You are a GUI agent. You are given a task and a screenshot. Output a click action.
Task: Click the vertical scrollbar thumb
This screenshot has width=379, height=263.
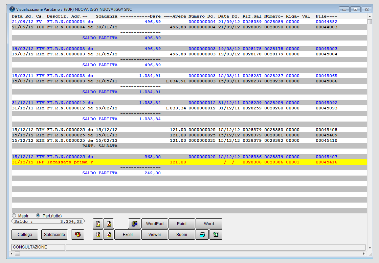[370, 22]
